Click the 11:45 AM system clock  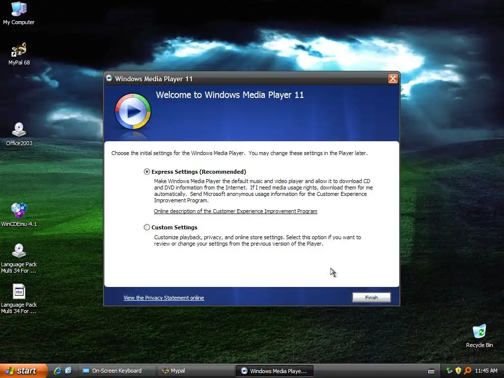click(486, 371)
